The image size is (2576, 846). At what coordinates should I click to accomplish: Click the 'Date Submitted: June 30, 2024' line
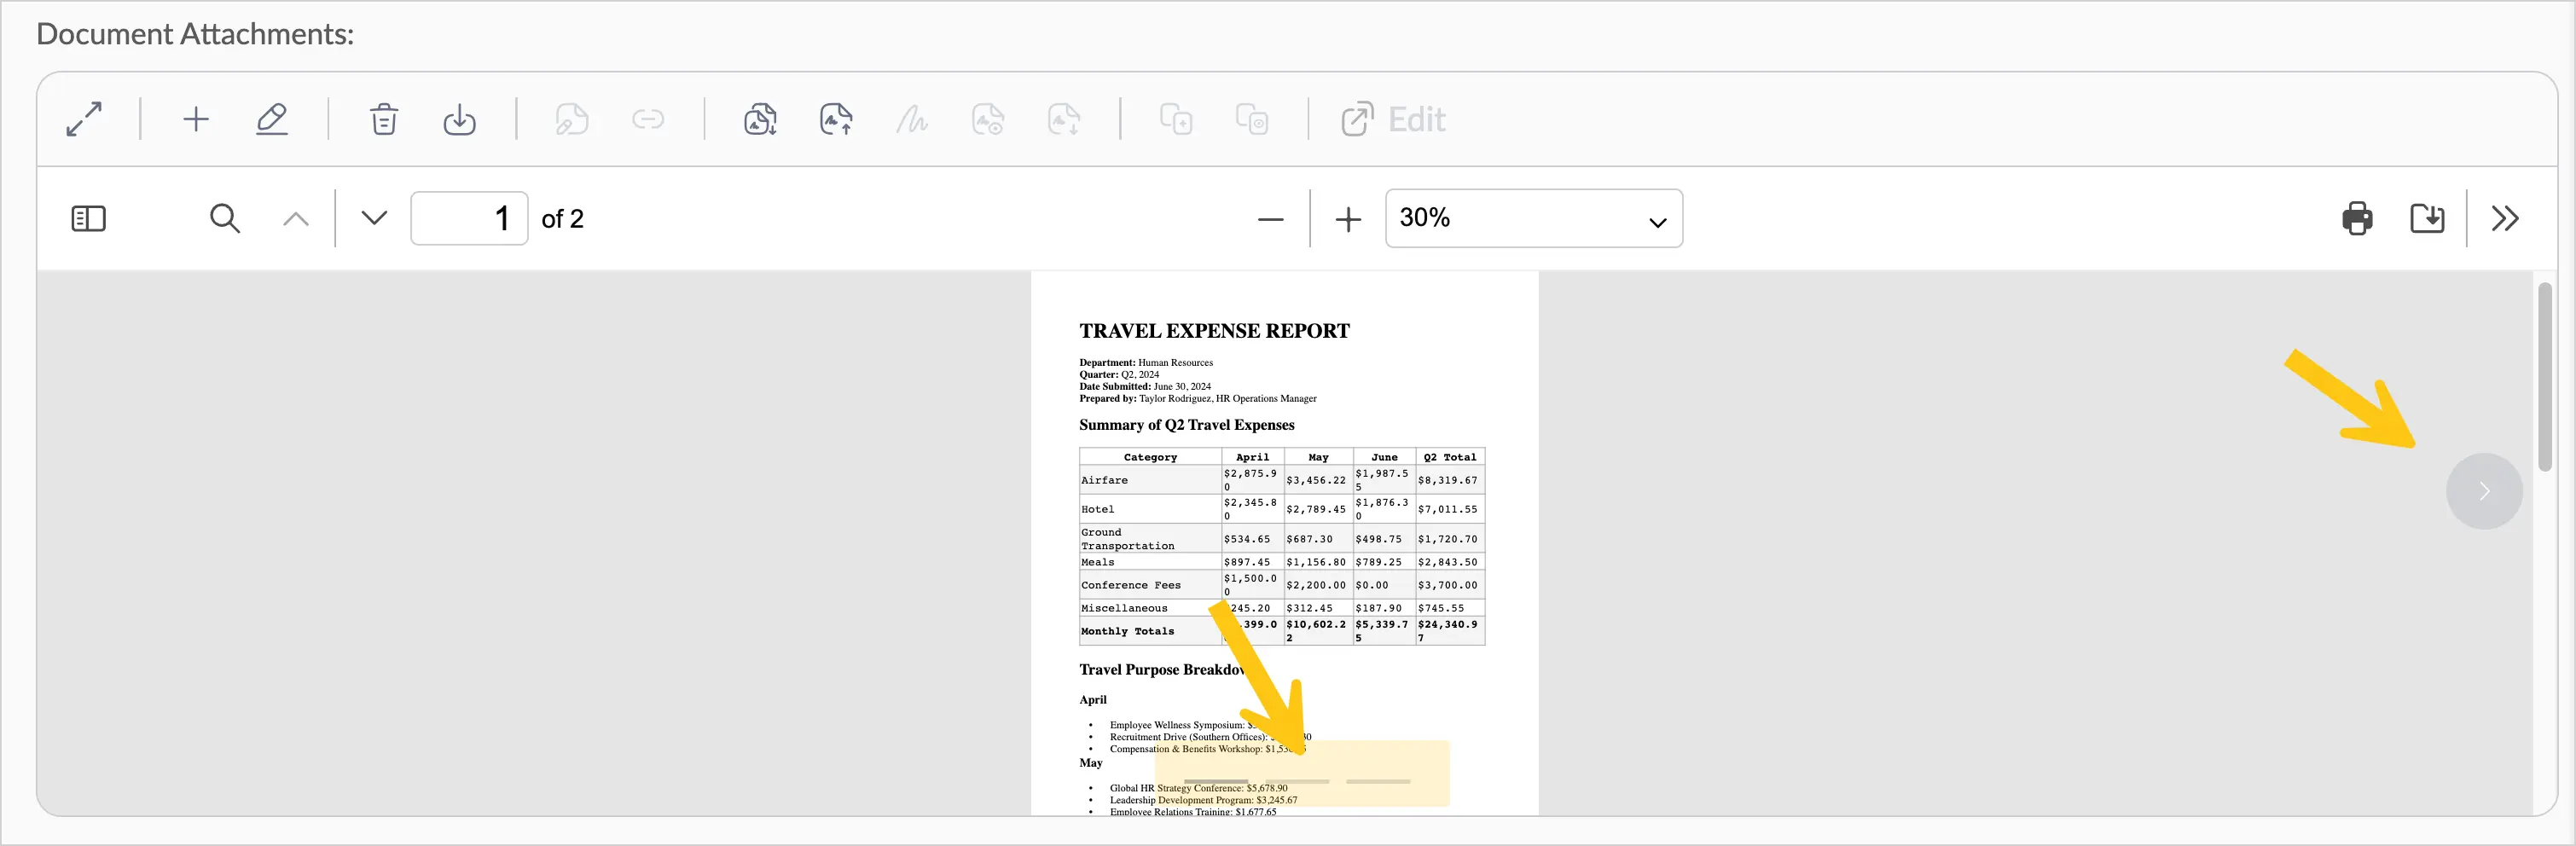(x=1145, y=386)
